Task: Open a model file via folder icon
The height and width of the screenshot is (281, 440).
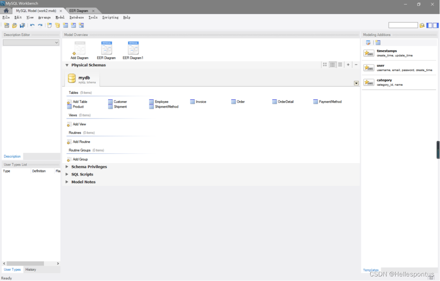Action: click(x=14, y=26)
